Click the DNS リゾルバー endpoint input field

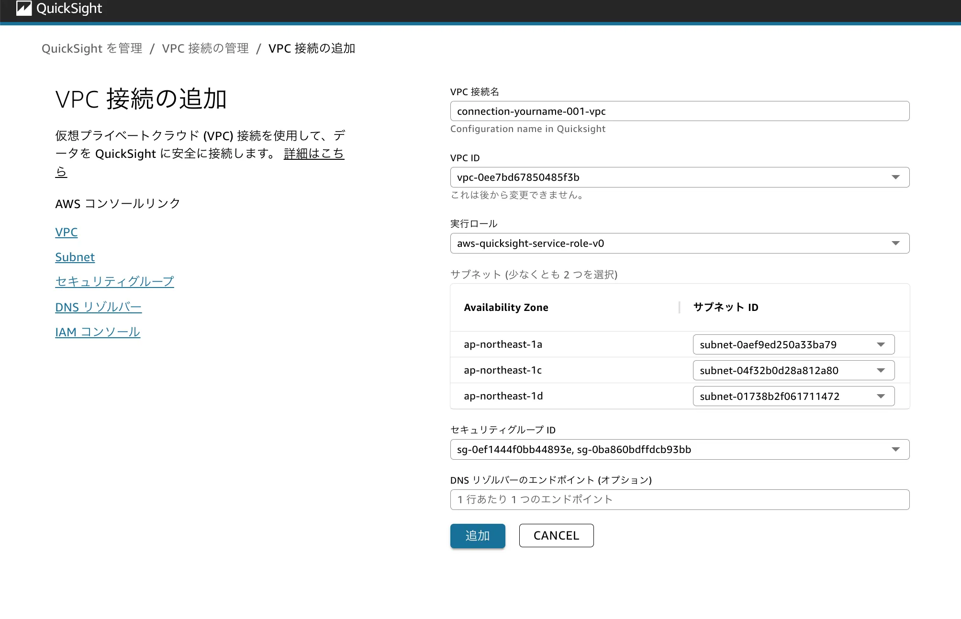point(680,500)
